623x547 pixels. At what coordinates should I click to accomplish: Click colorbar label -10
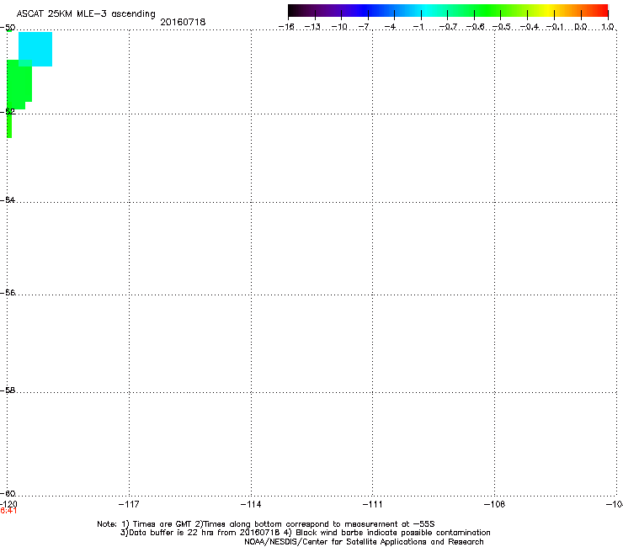click(x=339, y=27)
